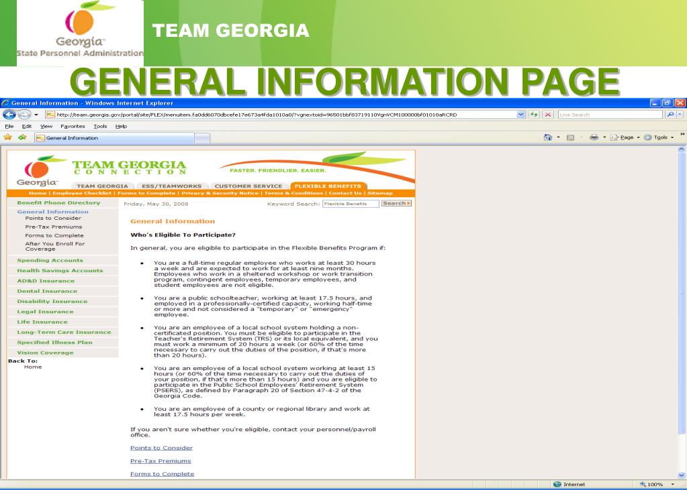
Task: Open the zoom level 100% dropdown
Action: 672,485
